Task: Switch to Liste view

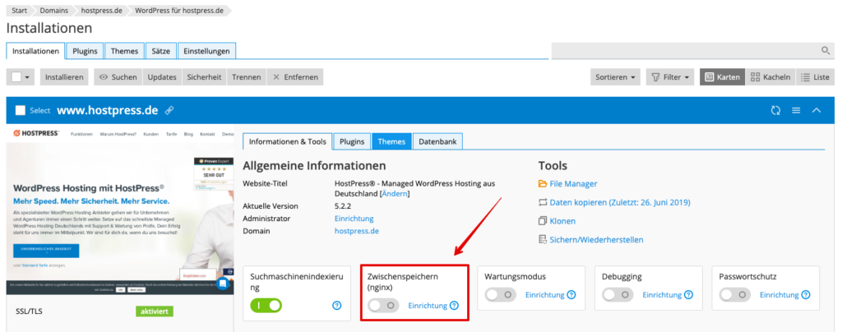Action: click(x=815, y=77)
